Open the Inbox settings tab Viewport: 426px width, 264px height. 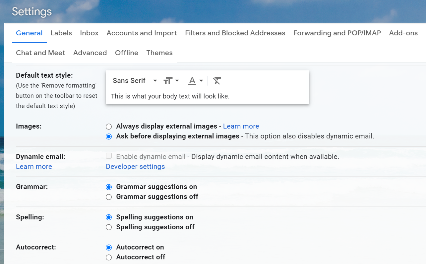tap(89, 33)
